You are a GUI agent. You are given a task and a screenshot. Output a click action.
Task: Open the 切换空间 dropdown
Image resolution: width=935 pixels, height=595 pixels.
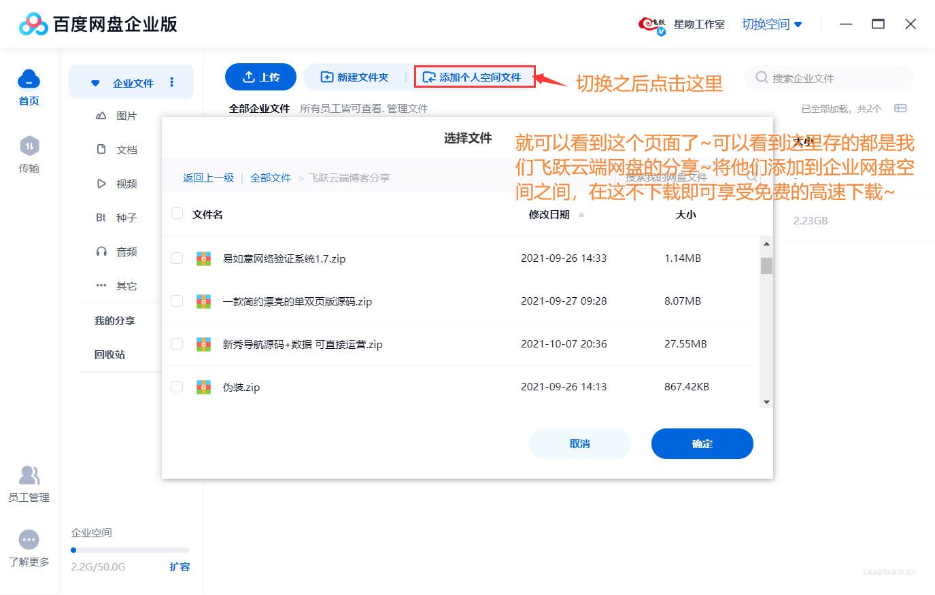pos(772,24)
